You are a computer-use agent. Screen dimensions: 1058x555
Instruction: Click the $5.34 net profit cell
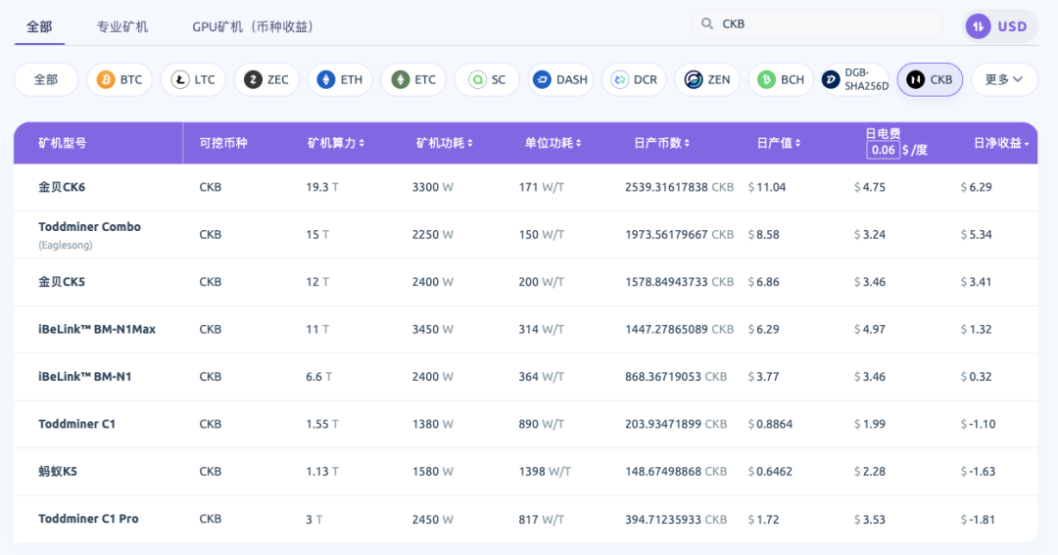(x=977, y=235)
